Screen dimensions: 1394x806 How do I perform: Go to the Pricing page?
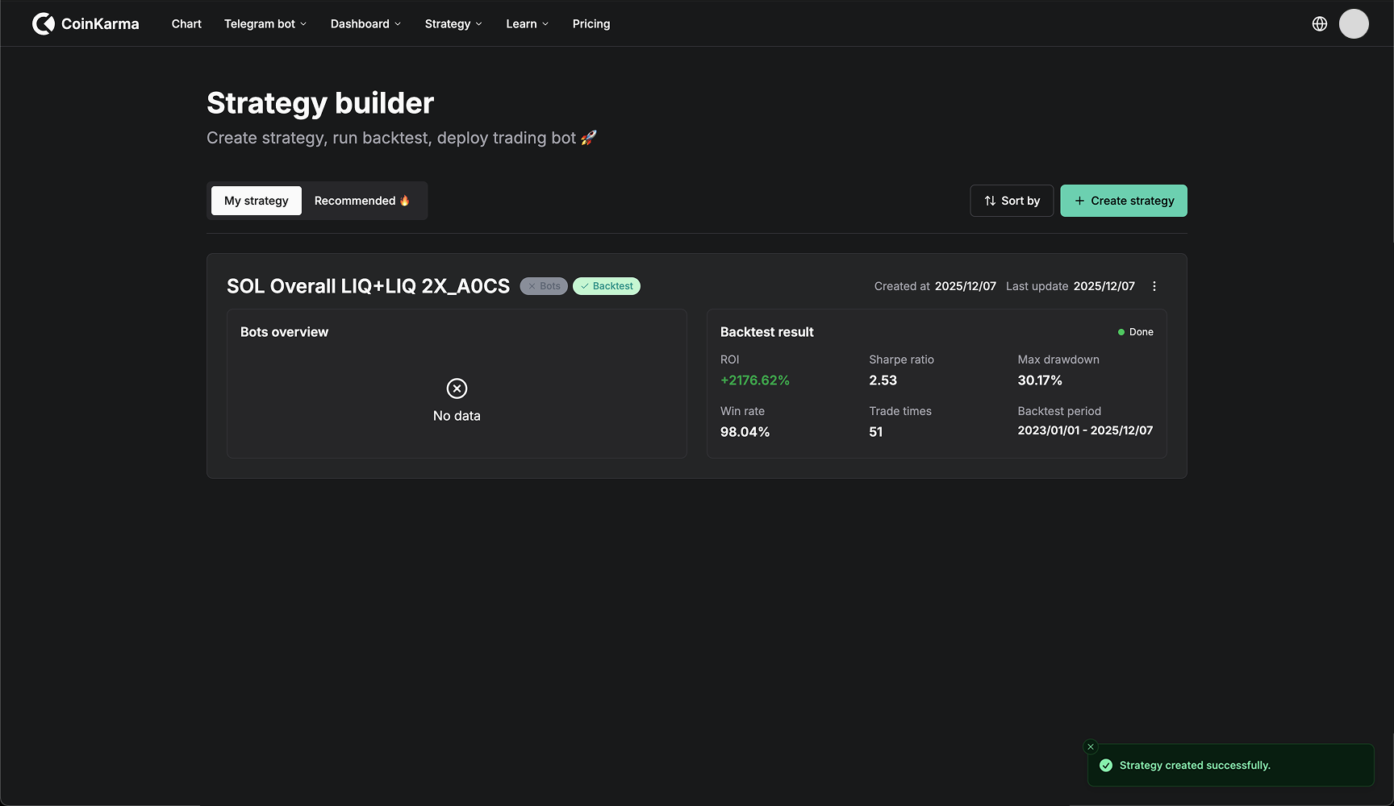(x=591, y=24)
